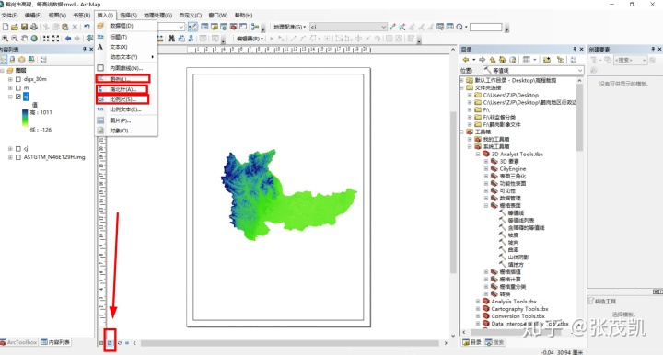The width and height of the screenshot is (663, 355).
Task: Select the Zoom Out magnifier tool
Action: 15,39
